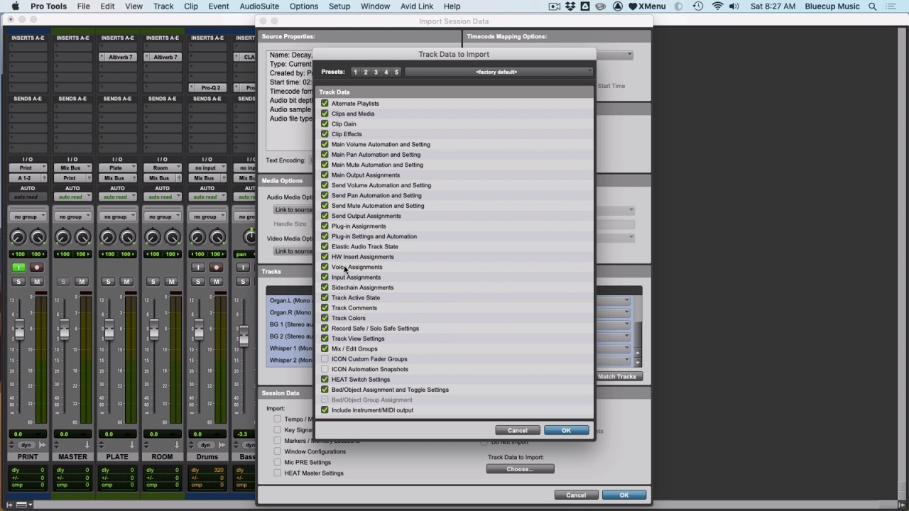Open the MASTER track automation mode selector
This screenshot has height=511, width=909.
(72, 197)
